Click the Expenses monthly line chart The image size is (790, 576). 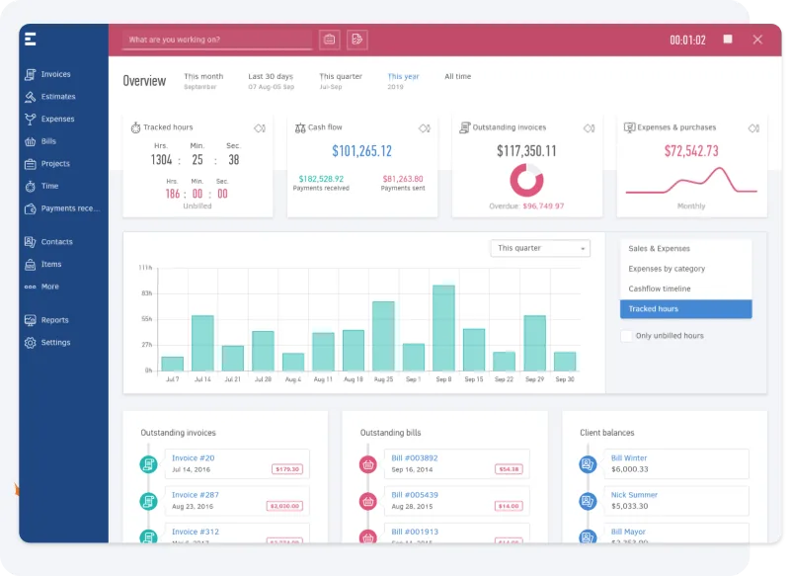[691, 181]
